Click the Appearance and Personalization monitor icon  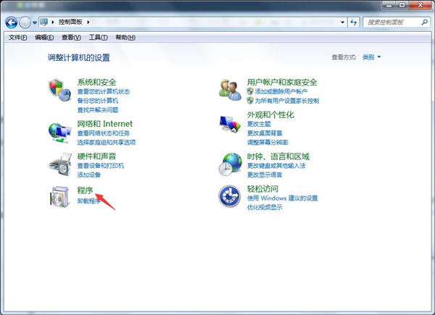click(x=230, y=125)
